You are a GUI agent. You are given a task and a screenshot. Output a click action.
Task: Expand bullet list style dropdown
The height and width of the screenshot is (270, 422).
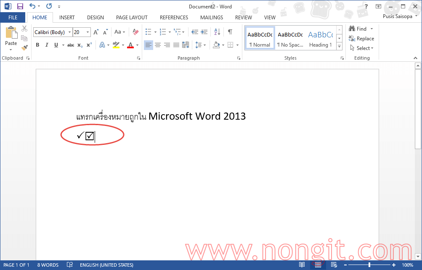tap(155, 32)
